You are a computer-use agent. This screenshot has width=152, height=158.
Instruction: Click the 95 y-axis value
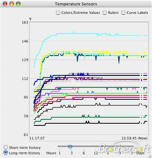[x=26, y=97]
